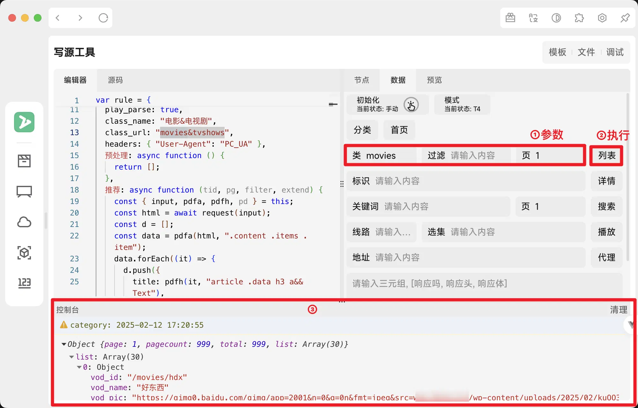Open the 123 numbered-list sidebar icon
Viewport: 638px width, 408px height.
point(24,283)
